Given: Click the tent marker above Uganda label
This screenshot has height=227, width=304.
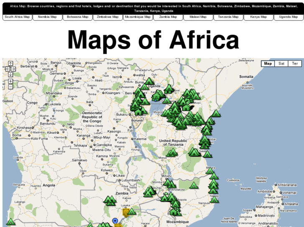Looking at the screenshot, I should tap(149, 81).
